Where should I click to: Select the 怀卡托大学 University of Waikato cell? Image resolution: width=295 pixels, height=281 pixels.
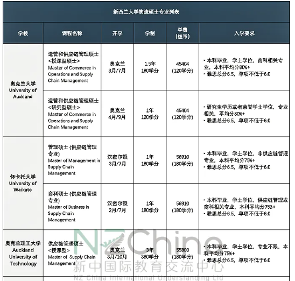pos(23,183)
